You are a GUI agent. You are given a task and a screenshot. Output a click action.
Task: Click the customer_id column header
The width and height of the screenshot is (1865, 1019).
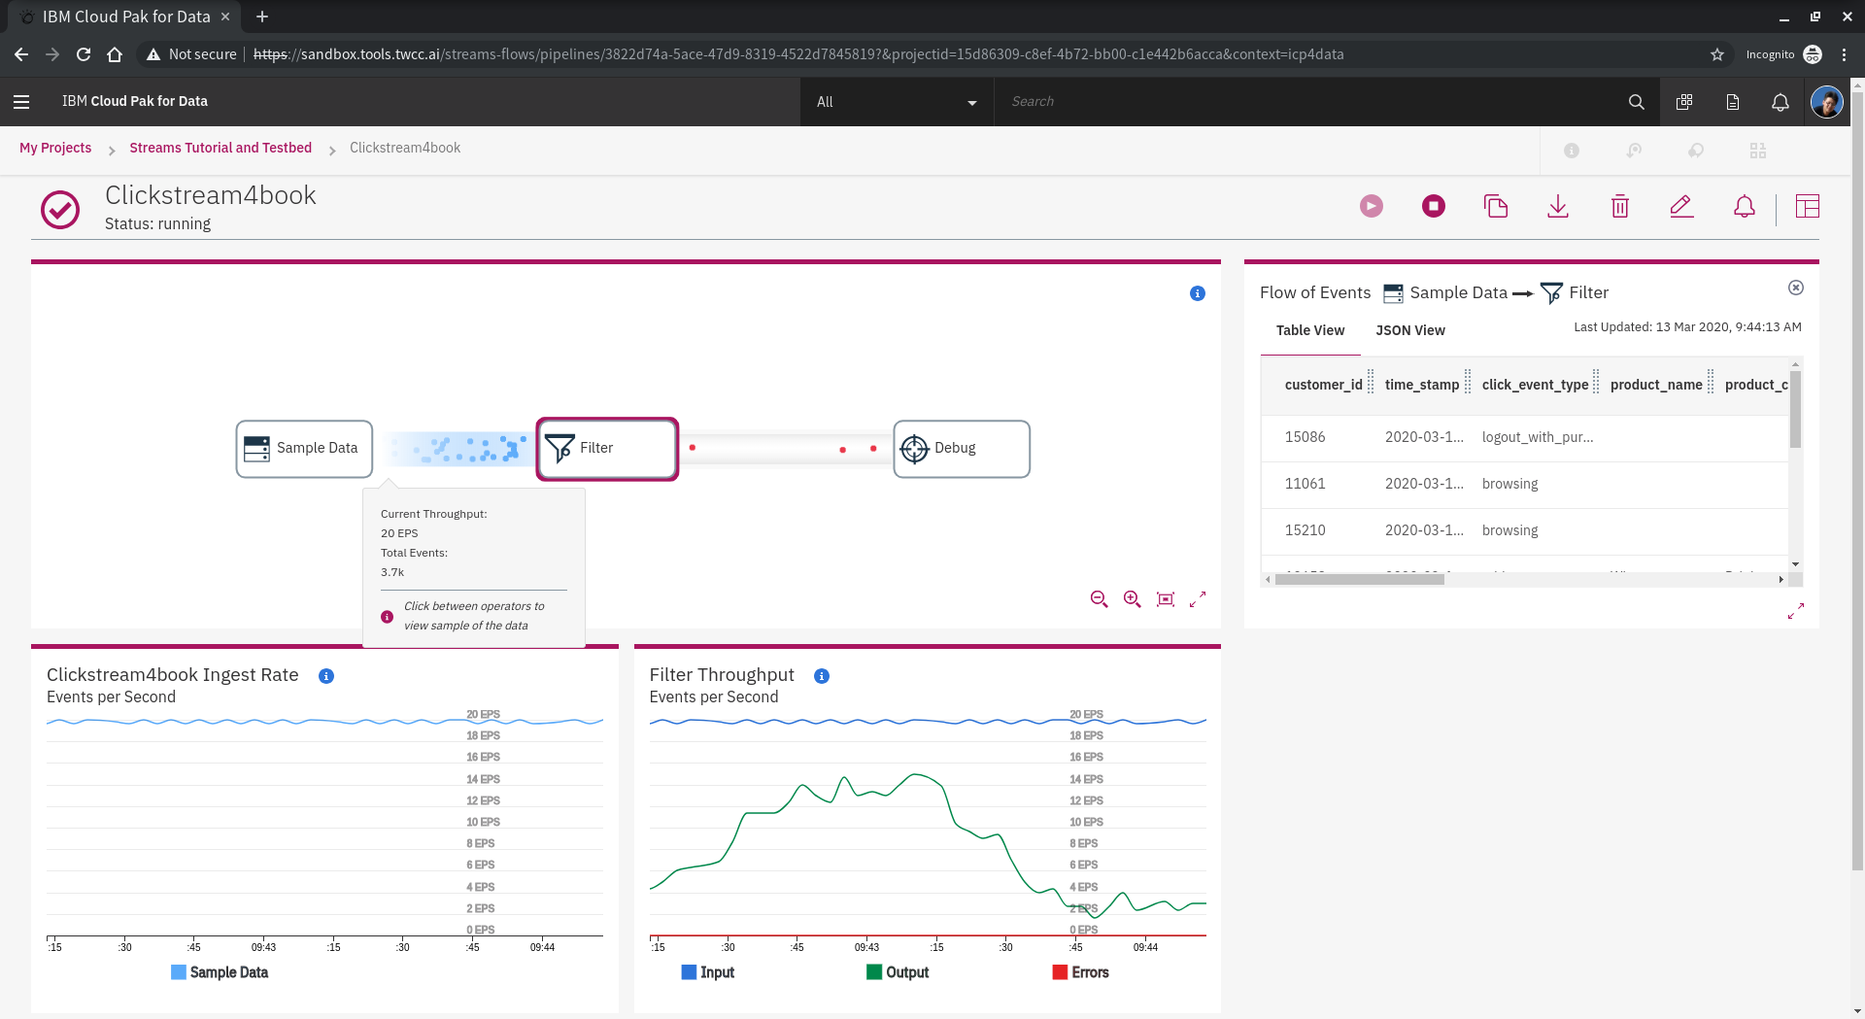[x=1323, y=385]
